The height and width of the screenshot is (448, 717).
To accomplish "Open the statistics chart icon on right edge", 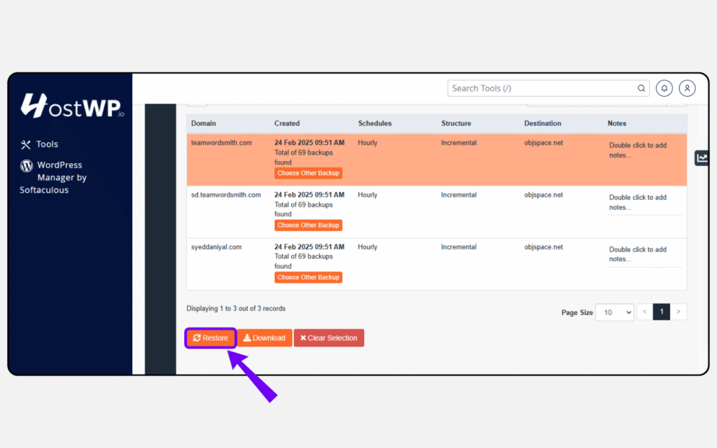I will pyautogui.click(x=702, y=157).
